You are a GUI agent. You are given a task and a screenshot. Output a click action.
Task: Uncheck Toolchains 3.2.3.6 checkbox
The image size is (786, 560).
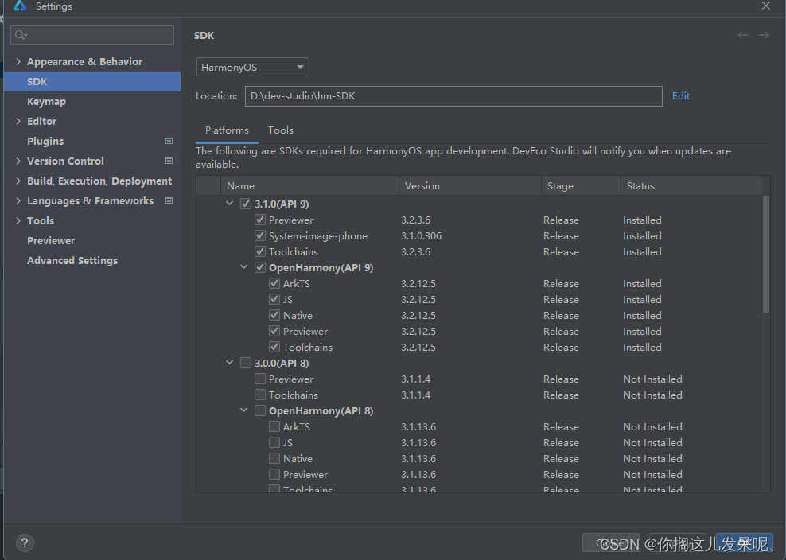(259, 251)
